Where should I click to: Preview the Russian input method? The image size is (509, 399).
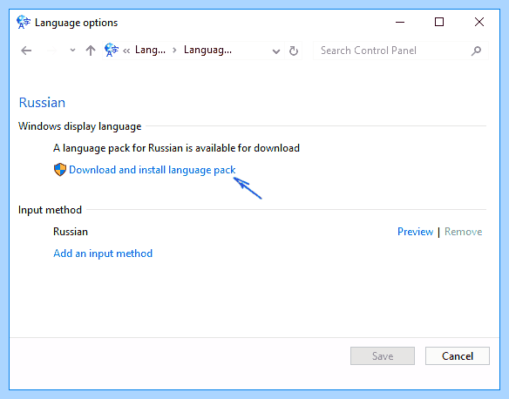(415, 232)
